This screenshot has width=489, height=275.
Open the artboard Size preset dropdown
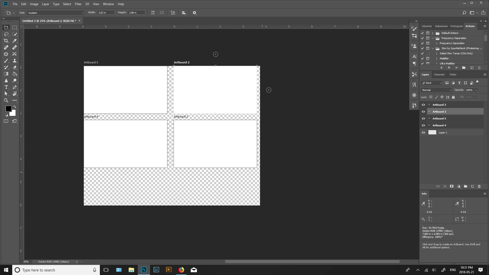click(x=56, y=13)
